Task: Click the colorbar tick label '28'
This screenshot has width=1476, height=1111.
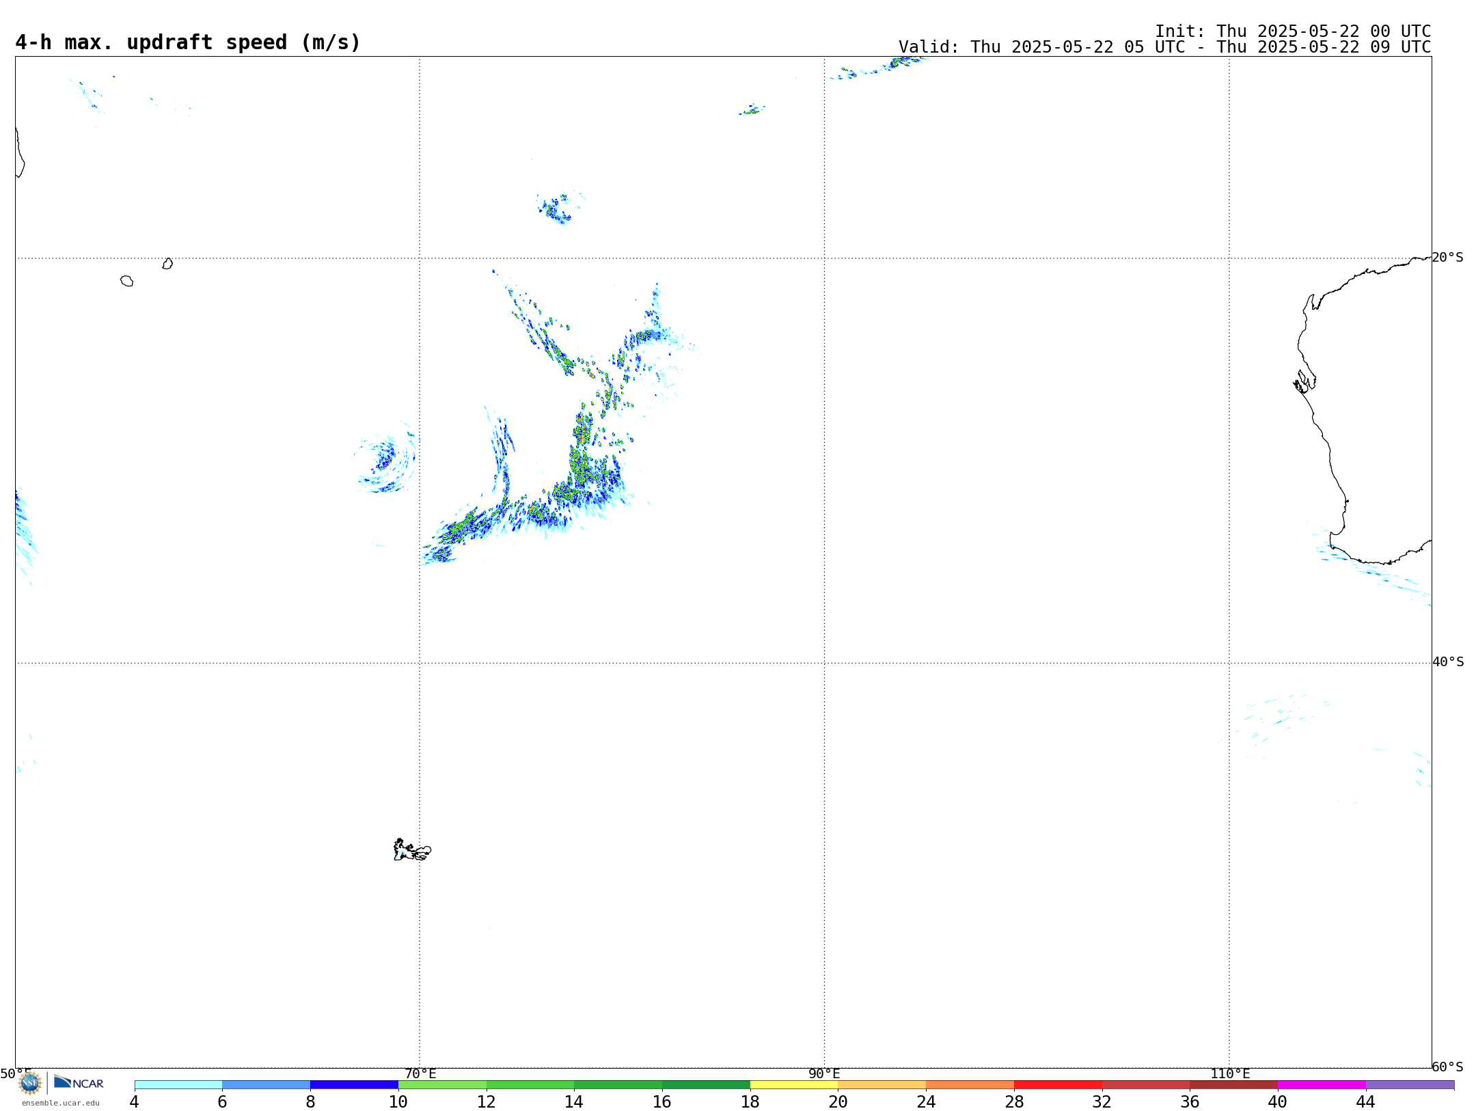Action: click(1014, 1101)
